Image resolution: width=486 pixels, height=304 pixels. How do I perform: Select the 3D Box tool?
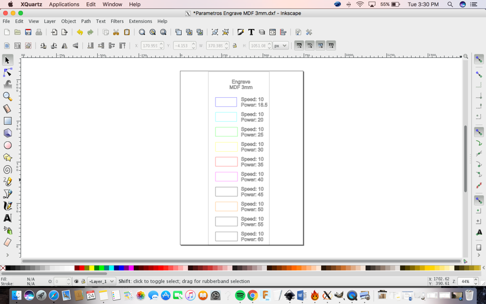tap(8, 133)
